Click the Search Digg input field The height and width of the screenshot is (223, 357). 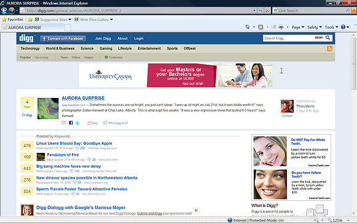click(x=288, y=38)
